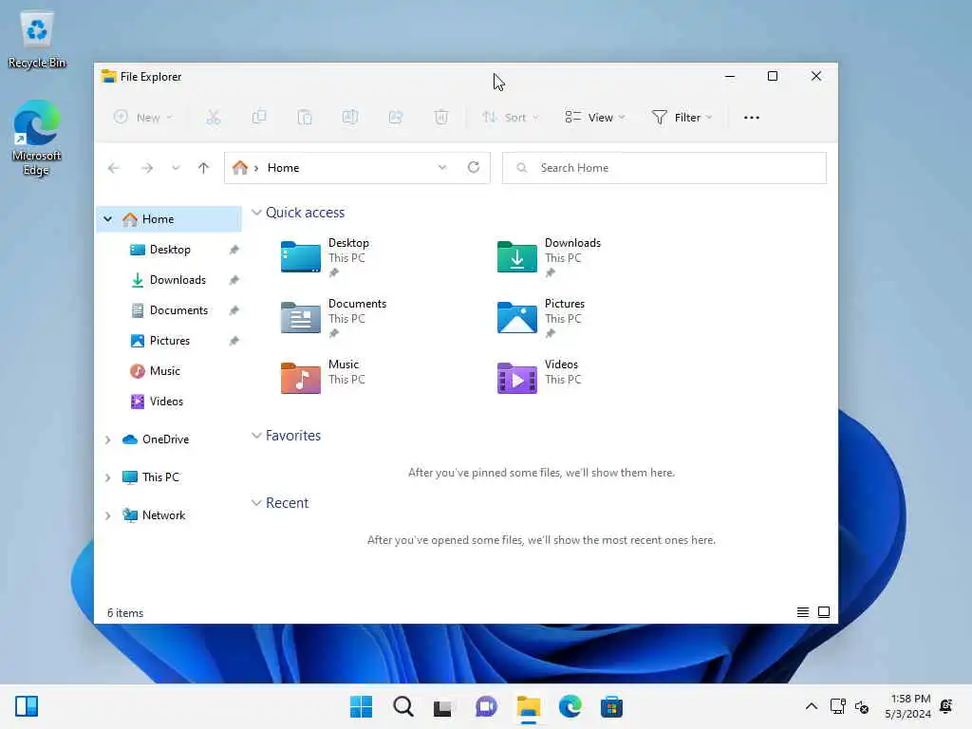Switch to large thumbnails view icon
The image size is (972, 729).
tap(824, 612)
